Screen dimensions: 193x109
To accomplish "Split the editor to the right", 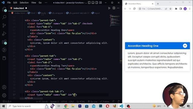I will [x=114, y=8].
